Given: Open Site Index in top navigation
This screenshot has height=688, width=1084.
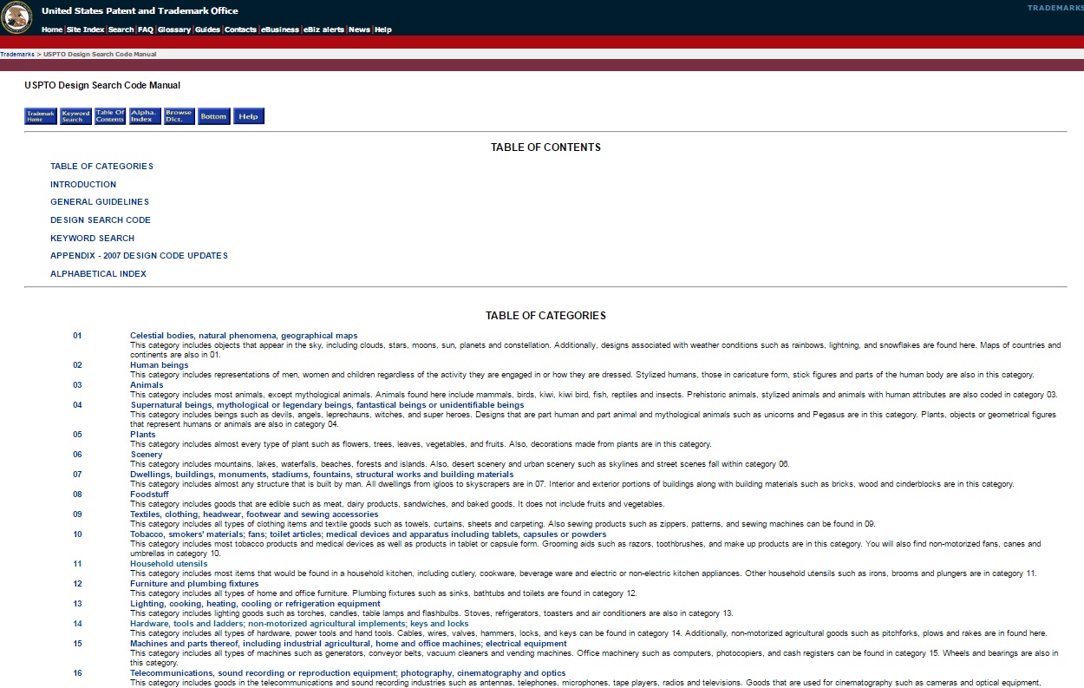Looking at the screenshot, I should [x=86, y=29].
